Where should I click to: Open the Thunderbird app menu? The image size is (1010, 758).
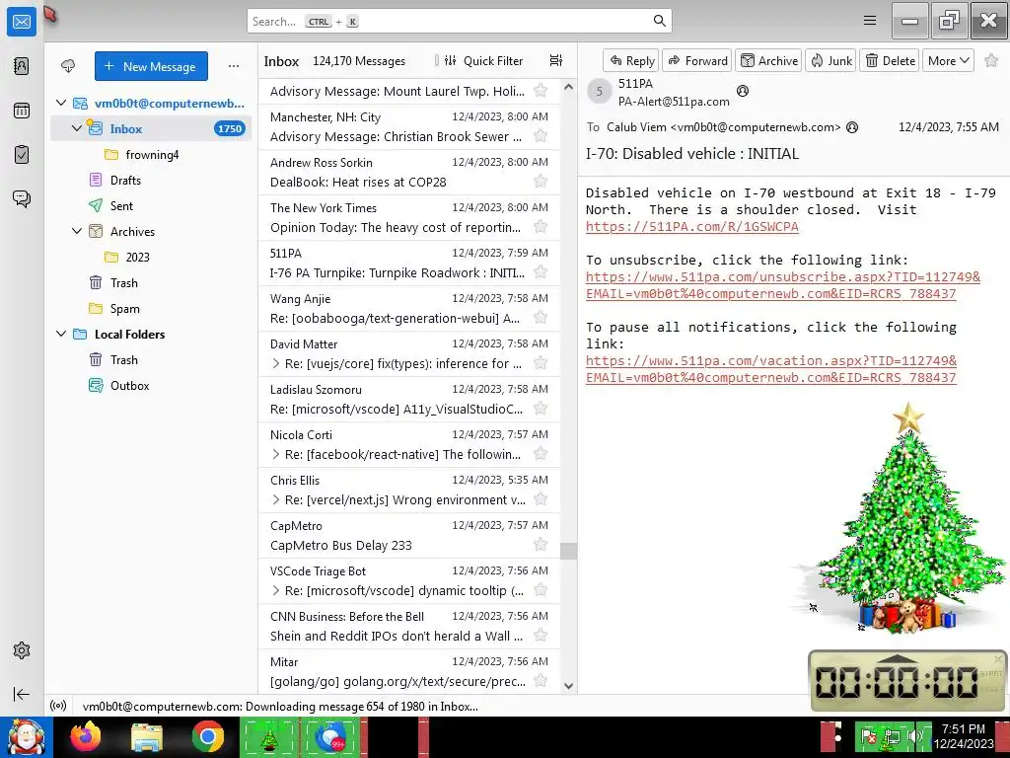pos(870,21)
